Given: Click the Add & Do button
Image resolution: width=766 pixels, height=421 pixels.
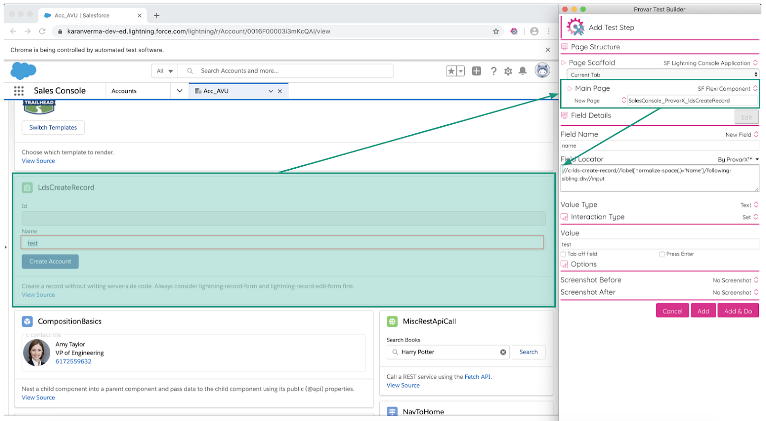Looking at the screenshot, I should tap(738, 311).
